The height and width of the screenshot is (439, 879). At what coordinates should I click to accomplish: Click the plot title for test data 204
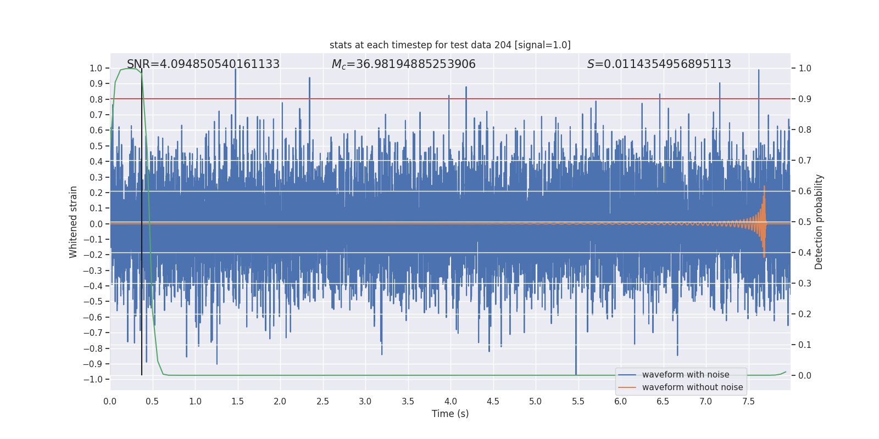[450, 45]
